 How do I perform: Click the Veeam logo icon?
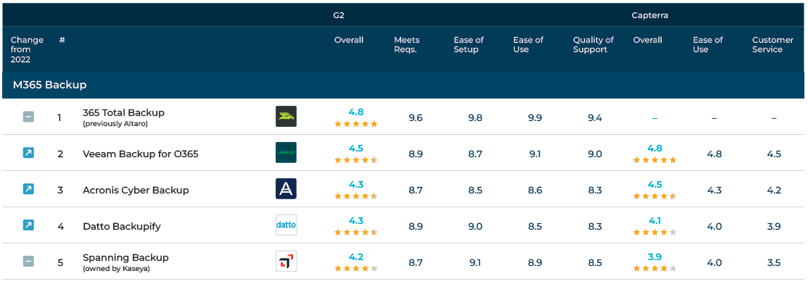(286, 153)
